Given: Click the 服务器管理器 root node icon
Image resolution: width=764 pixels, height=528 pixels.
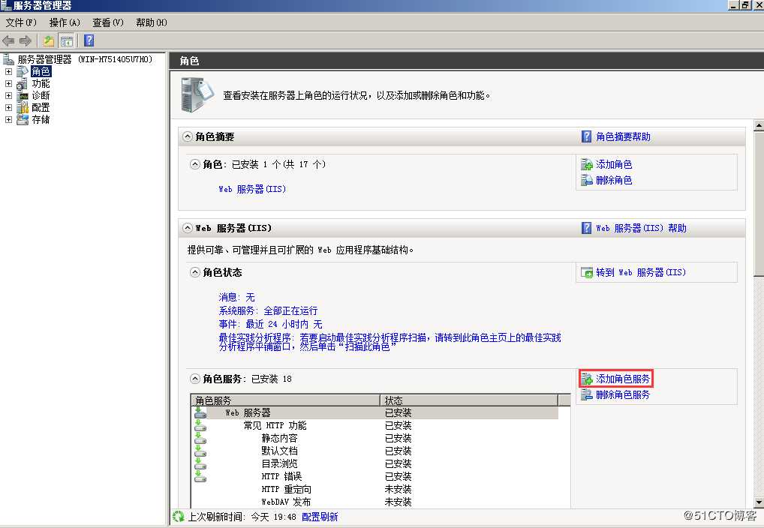Looking at the screenshot, I should (8, 59).
